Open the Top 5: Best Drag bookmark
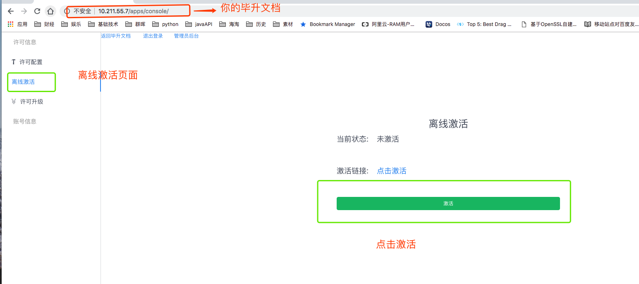The height and width of the screenshot is (284, 639). [x=484, y=24]
